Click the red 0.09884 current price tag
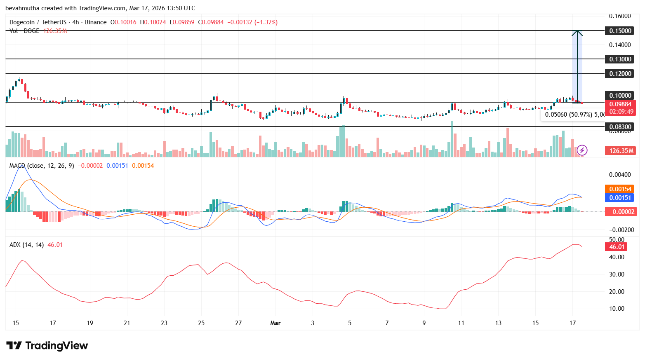The width and height of the screenshot is (645, 361). (620, 104)
